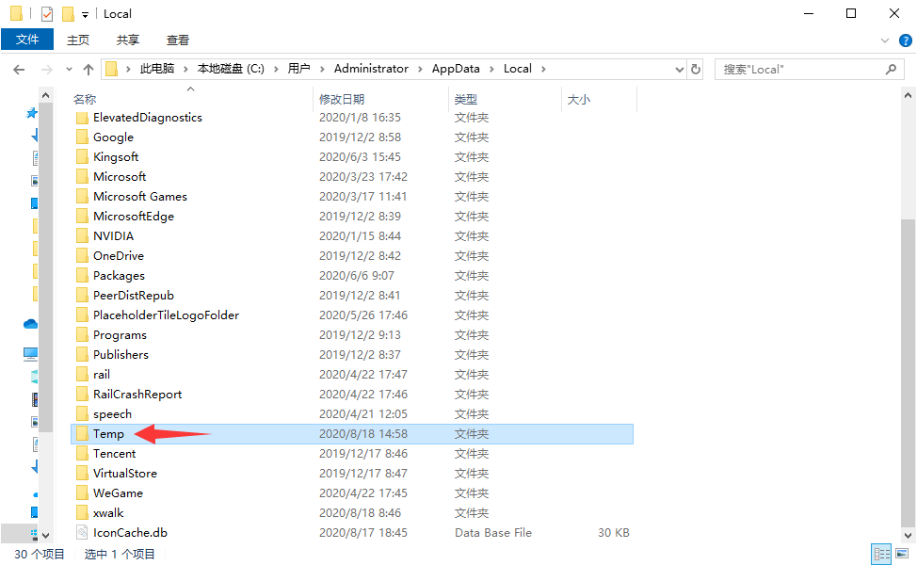
Task: Switch to the 主页 ribbon tab
Action: (x=78, y=40)
